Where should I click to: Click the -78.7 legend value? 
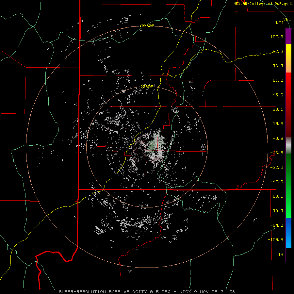(x=277, y=211)
